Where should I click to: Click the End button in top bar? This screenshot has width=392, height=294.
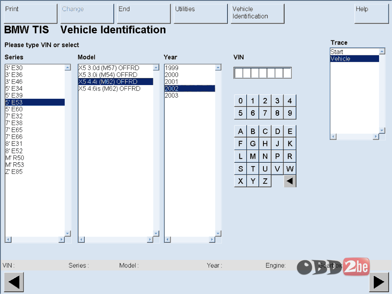pos(144,14)
